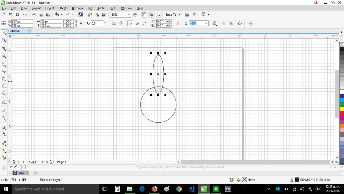344x194 pixels.
Task: Select the Polygon tool
Action: coord(4,93)
